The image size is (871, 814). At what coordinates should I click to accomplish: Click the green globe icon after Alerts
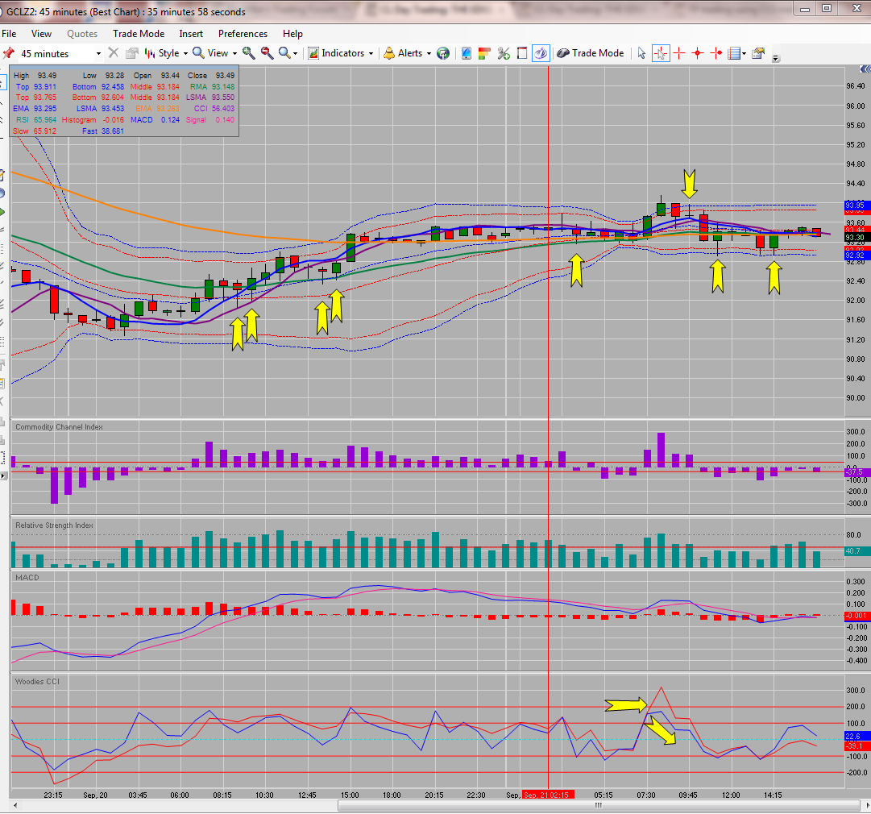click(442, 53)
